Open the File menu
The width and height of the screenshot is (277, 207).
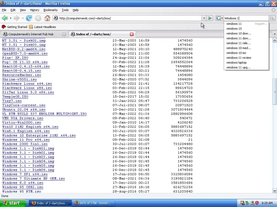click(x=4, y=10)
